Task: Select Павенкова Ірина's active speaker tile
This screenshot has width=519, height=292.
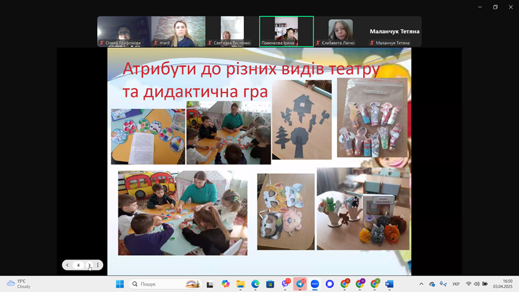Action: 287,31
